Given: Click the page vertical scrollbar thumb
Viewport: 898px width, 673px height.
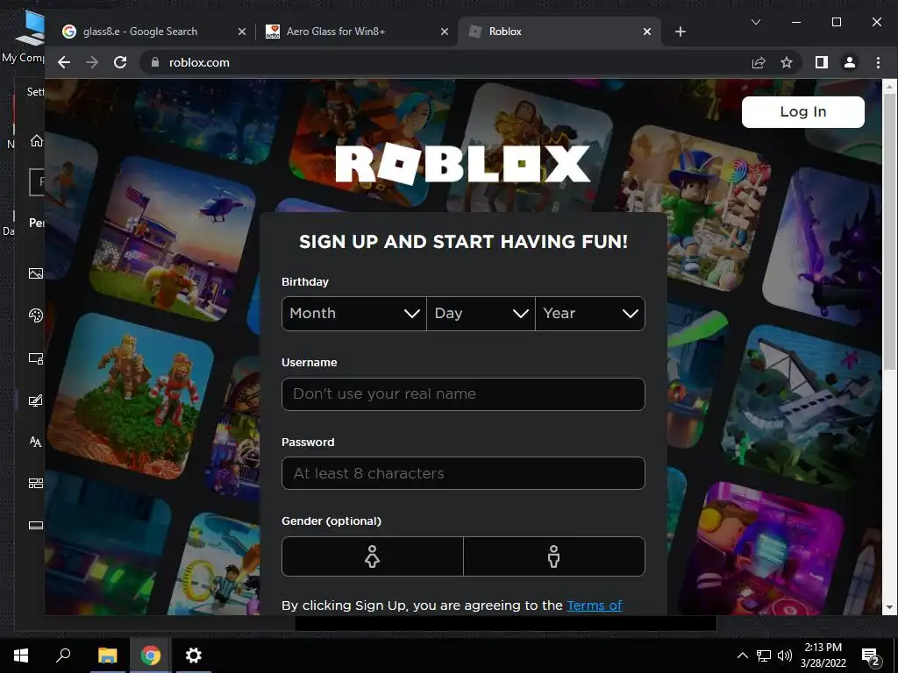Looking at the screenshot, I should tap(889, 231).
